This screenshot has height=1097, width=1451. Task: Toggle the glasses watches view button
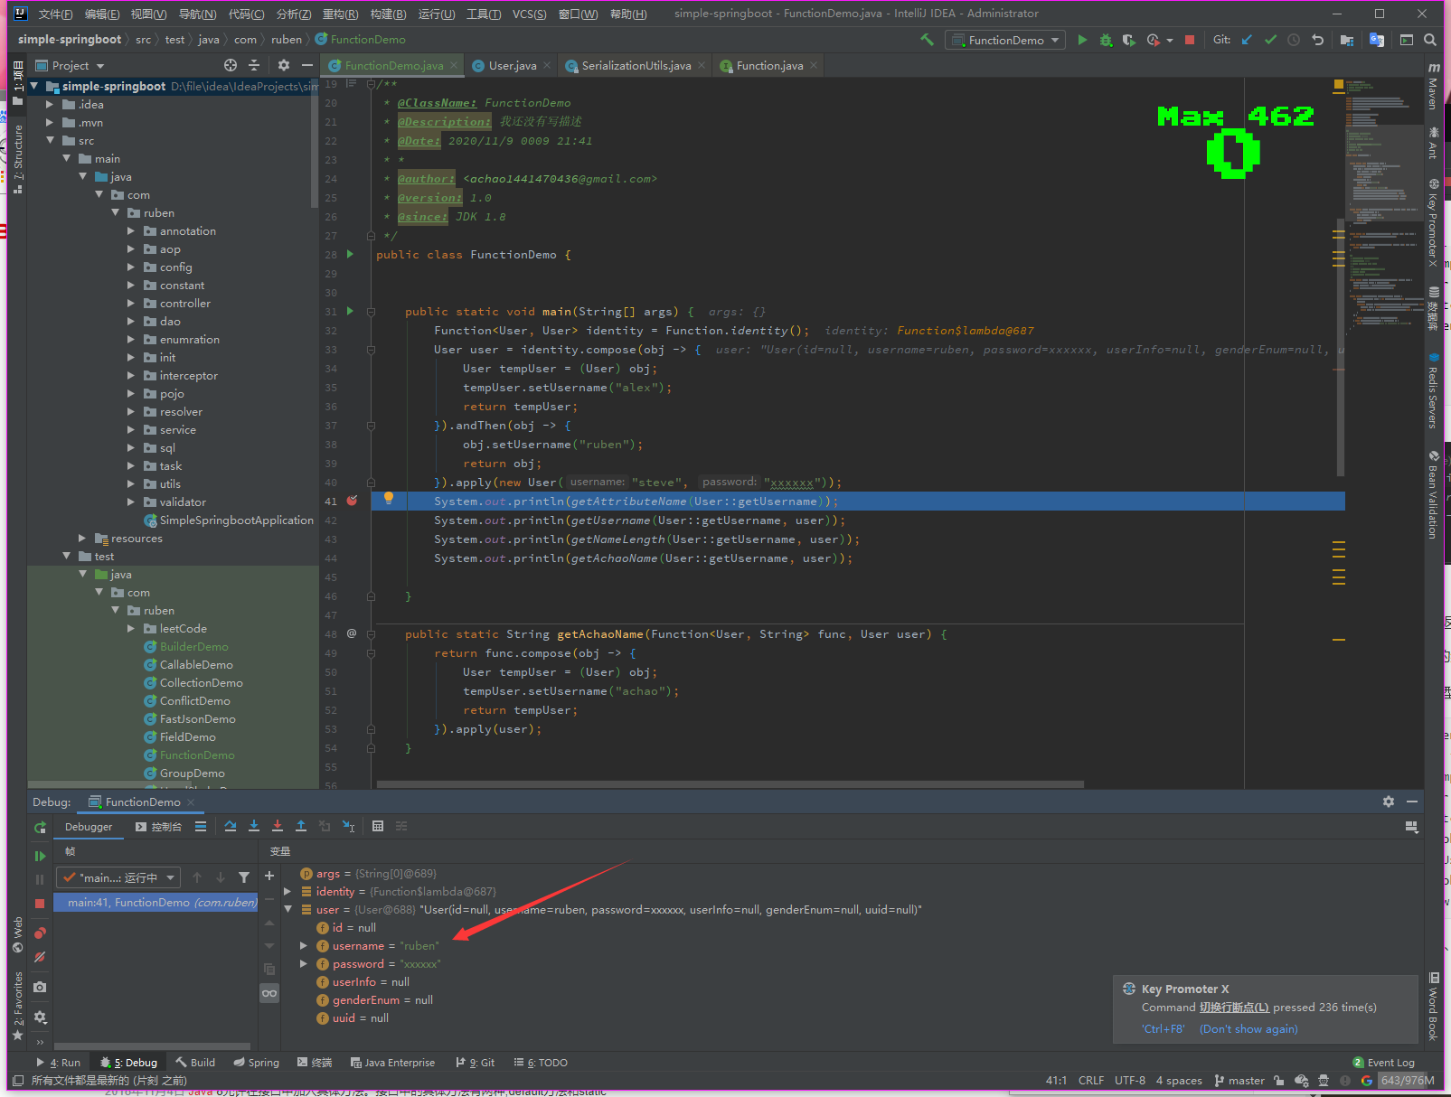pyautogui.click(x=269, y=993)
